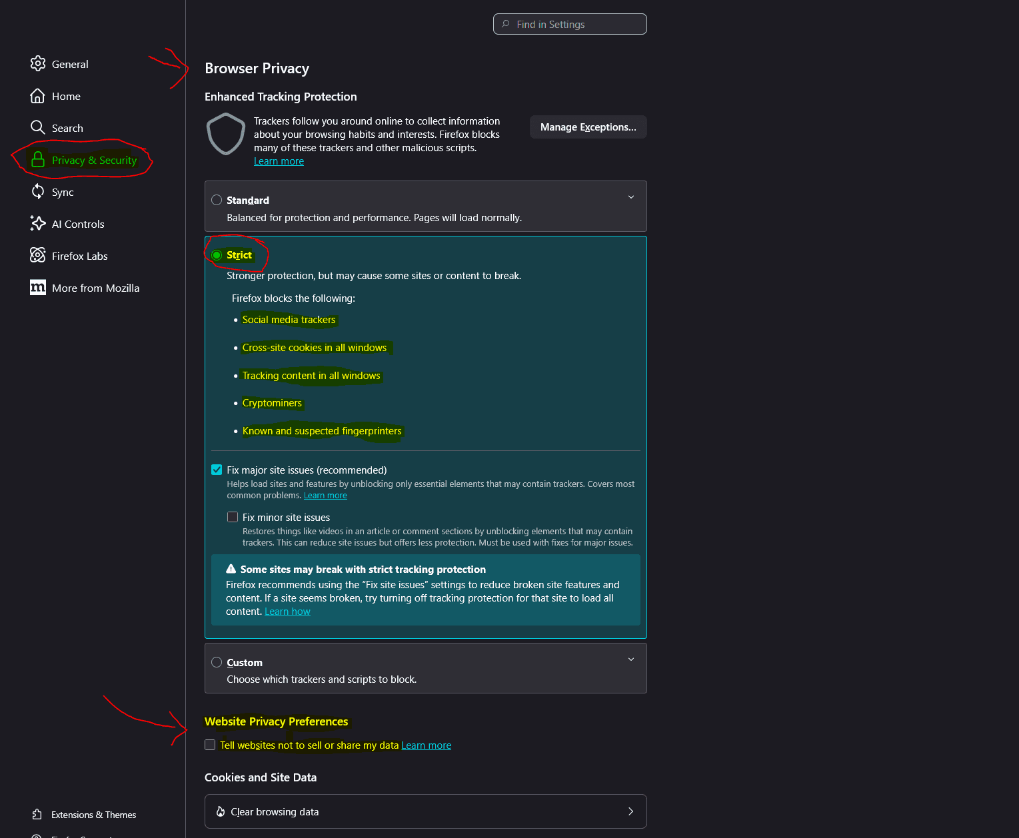Open the Search settings section
The width and height of the screenshot is (1019, 838).
[x=67, y=128]
